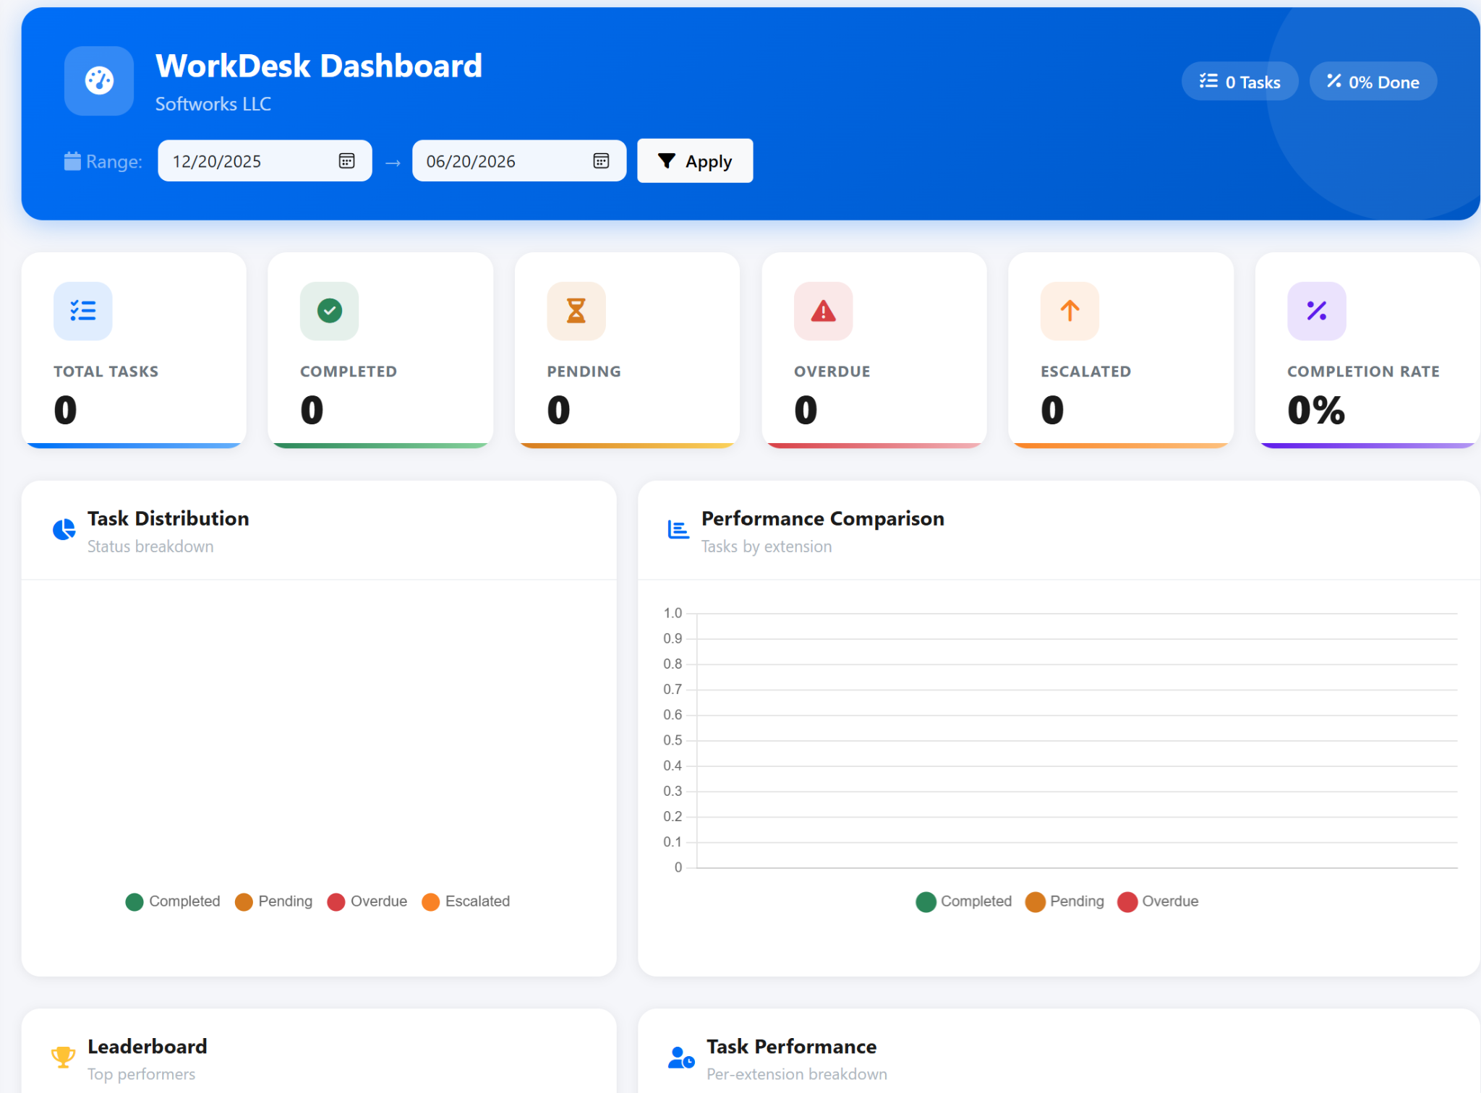Viewport: 1481px width, 1093px height.
Task: Click the Task Performance heading
Action: pos(792,1046)
